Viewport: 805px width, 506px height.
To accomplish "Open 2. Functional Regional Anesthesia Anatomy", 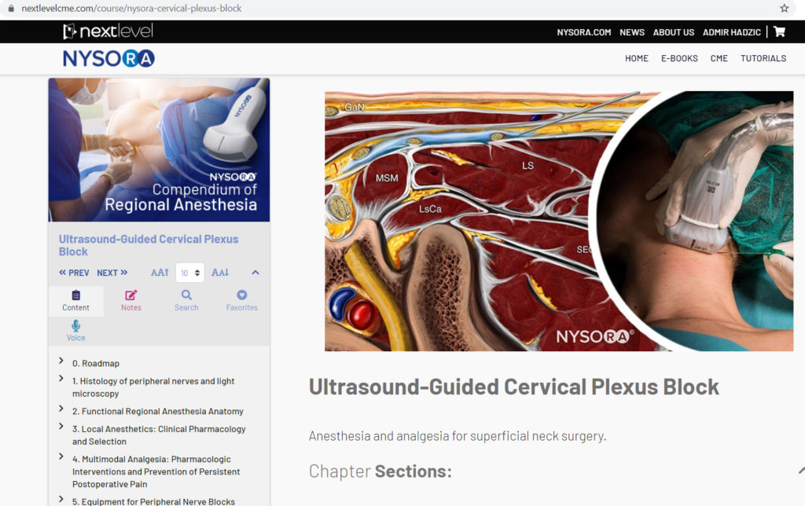I will (x=157, y=412).
